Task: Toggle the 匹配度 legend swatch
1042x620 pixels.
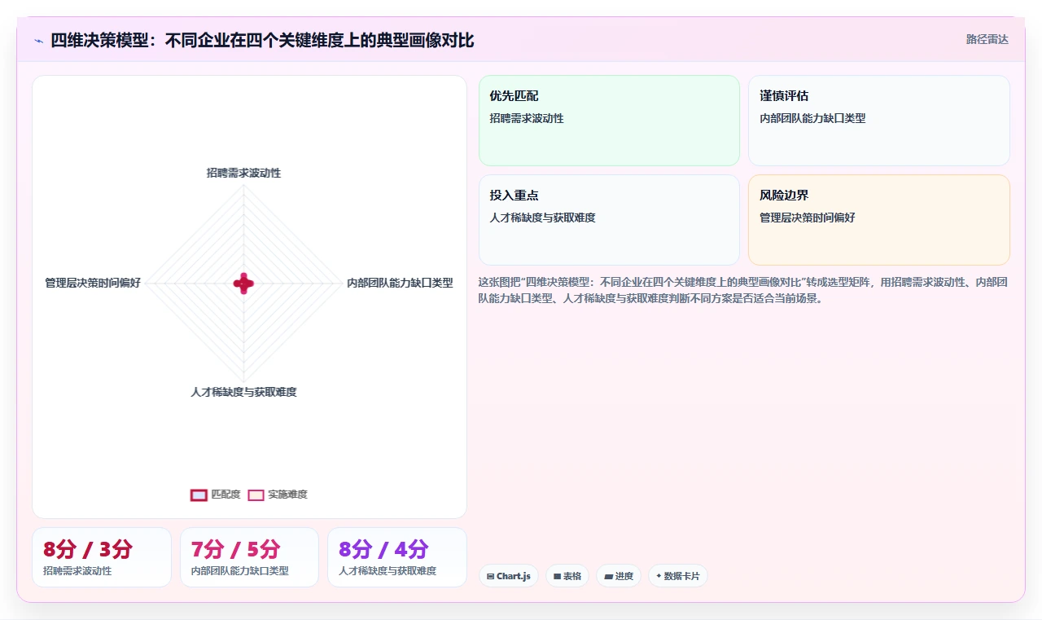Action: (199, 495)
